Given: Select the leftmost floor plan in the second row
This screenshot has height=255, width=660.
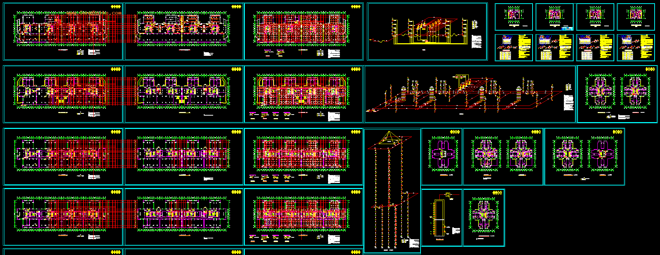Looking at the screenshot, I should [x=63, y=94].
